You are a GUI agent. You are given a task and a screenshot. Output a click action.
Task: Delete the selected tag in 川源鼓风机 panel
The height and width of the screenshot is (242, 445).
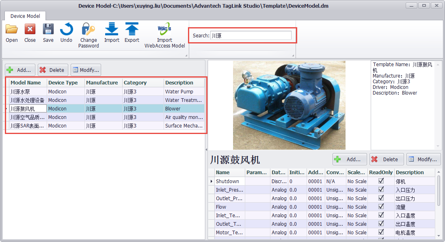click(386, 160)
